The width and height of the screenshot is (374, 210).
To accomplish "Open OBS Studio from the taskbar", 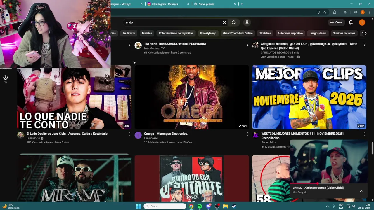I will coord(217,206).
